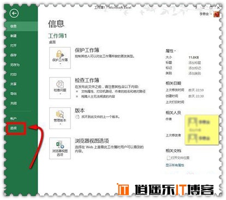Click the 浏览器视图选项 button
This screenshot has height=200, width=226.
tap(60, 148)
